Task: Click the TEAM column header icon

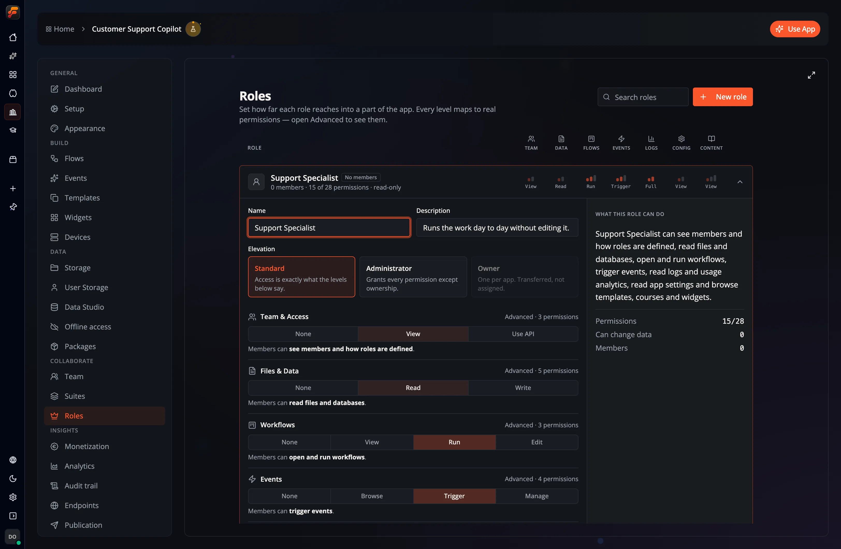Action: (x=531, y=139)
